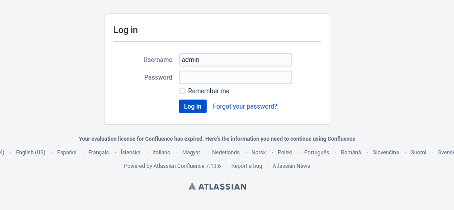Image resolution: width=454 pixels, height=210 pixels.
Task: Select Español as the language
Action: [67, 153]
